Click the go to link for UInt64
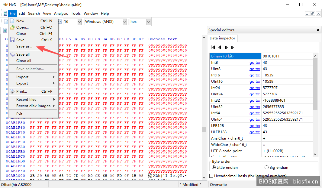The image size is (322, 188). point(254,119)
